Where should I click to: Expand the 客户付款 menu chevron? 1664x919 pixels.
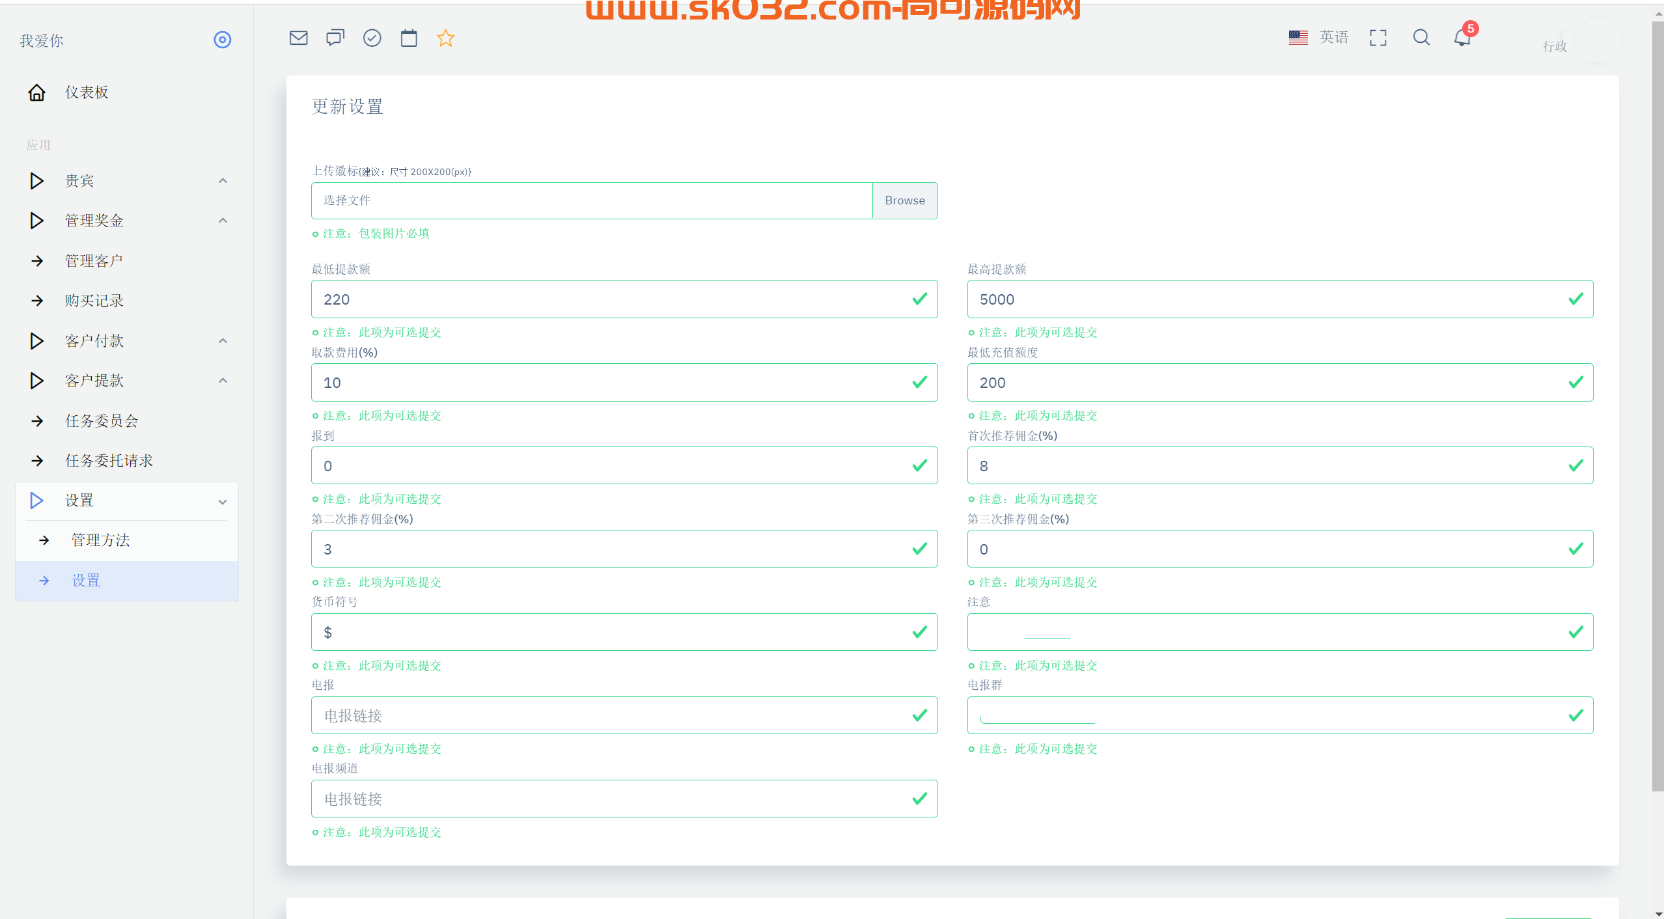tap(223, 341)
